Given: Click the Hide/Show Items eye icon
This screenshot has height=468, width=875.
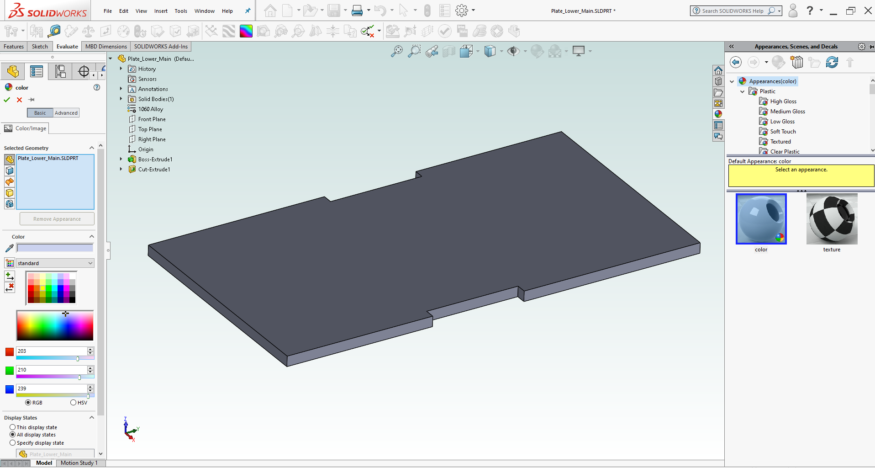Looking at the screenshot, I should (513, 51).
